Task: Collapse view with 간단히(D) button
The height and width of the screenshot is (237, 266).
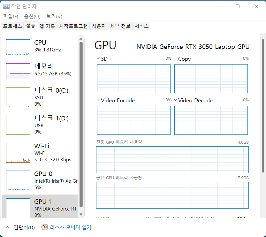Action: (x=21, y=227)
